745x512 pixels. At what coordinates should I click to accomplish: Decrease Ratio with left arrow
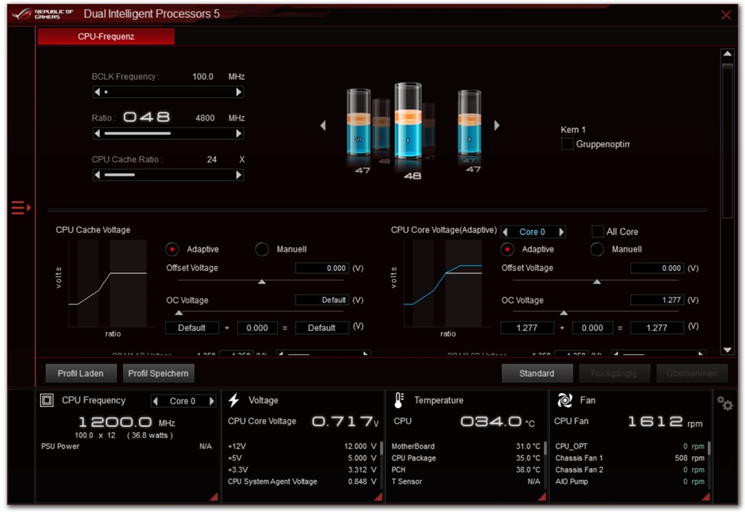[98, 133]
